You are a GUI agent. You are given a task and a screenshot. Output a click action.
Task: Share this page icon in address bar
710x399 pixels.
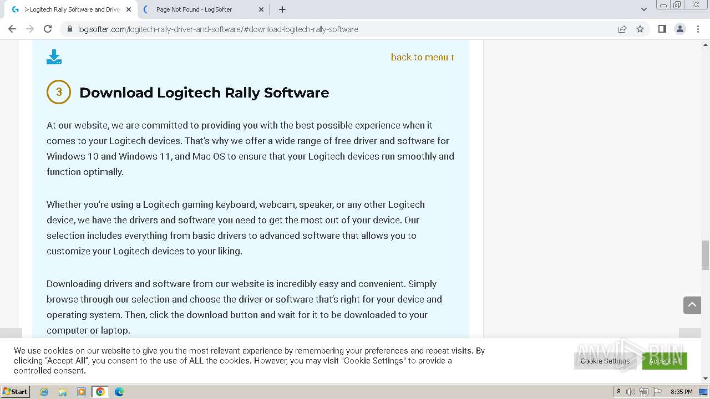[622, 29]
